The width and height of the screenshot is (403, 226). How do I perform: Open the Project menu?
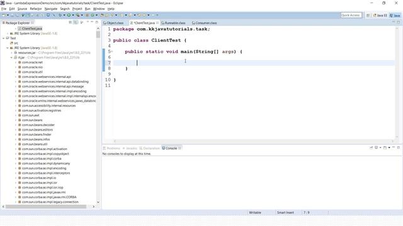click(77, 9)
